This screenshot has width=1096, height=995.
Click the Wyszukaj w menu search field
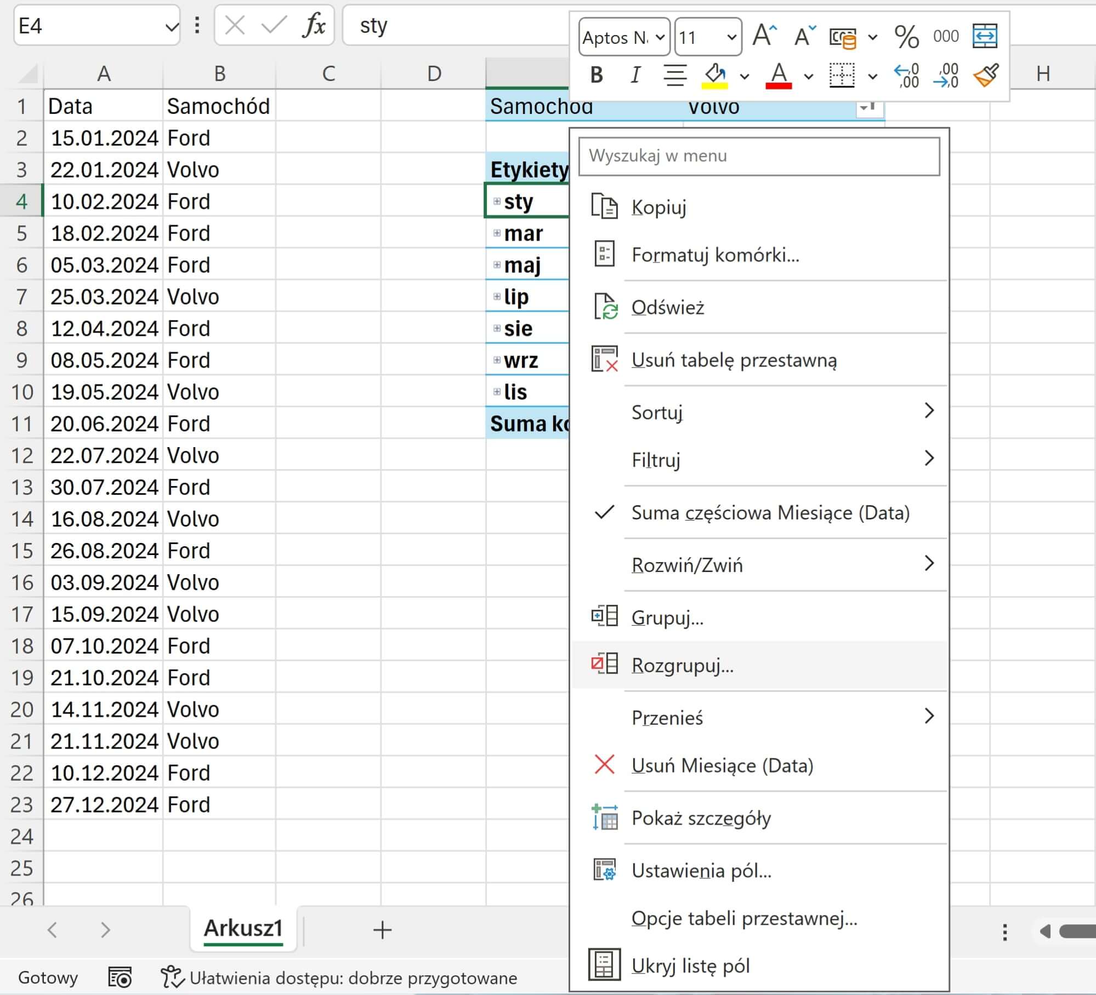(759, 156)
